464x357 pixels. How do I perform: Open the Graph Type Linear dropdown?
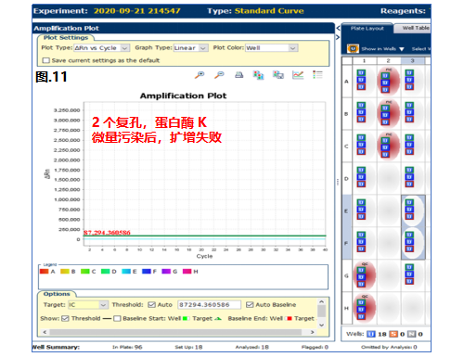[x=190, y=48]
